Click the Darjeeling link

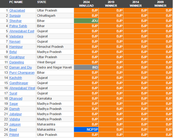coord(16,62)
